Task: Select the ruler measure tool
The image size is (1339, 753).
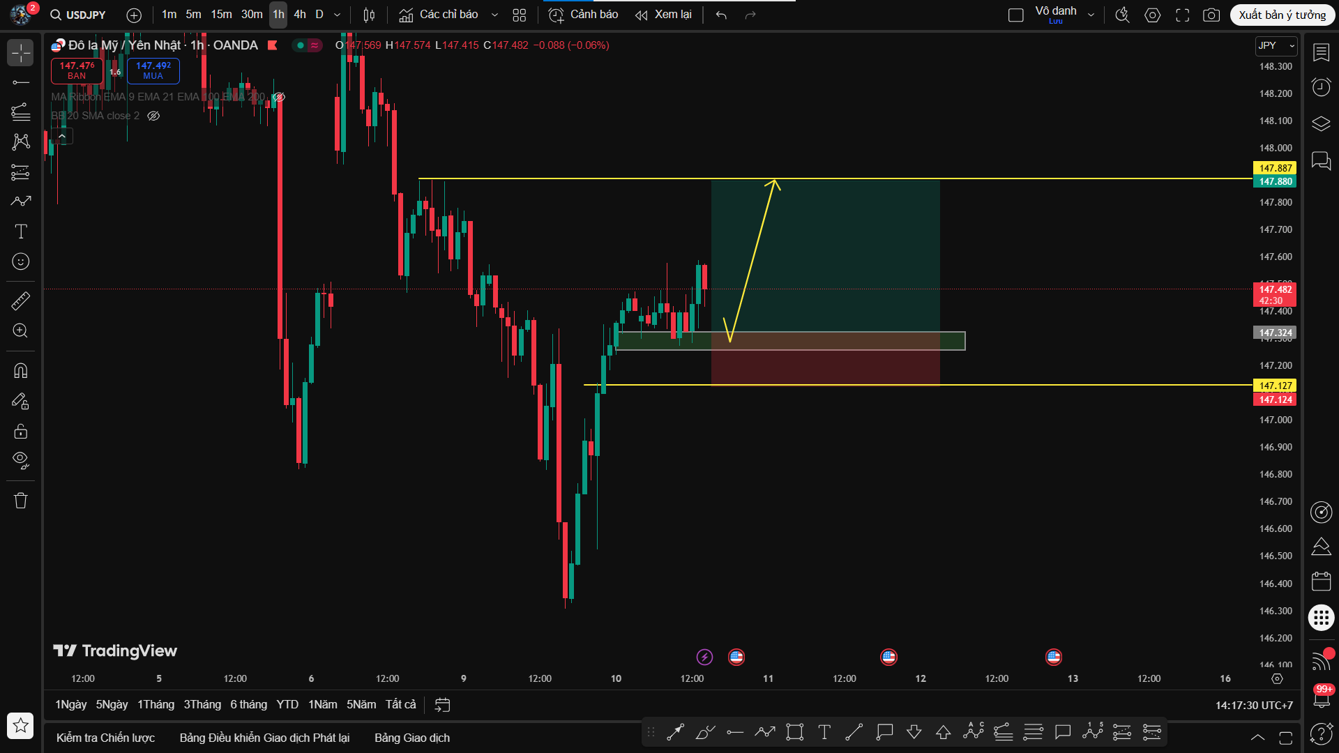Action: (21, 301)
